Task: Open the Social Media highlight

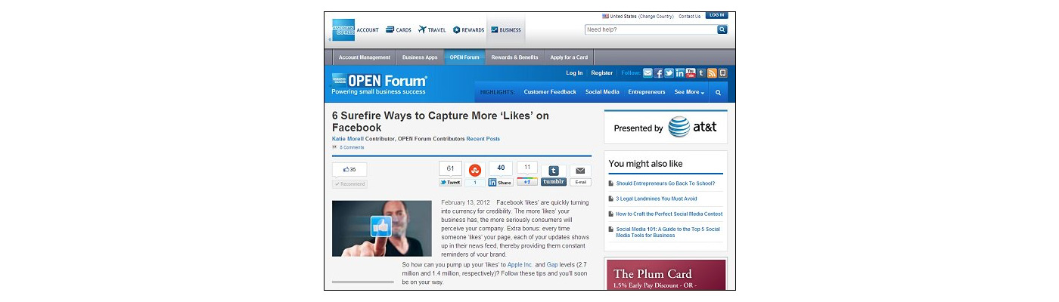Action: 602,92
